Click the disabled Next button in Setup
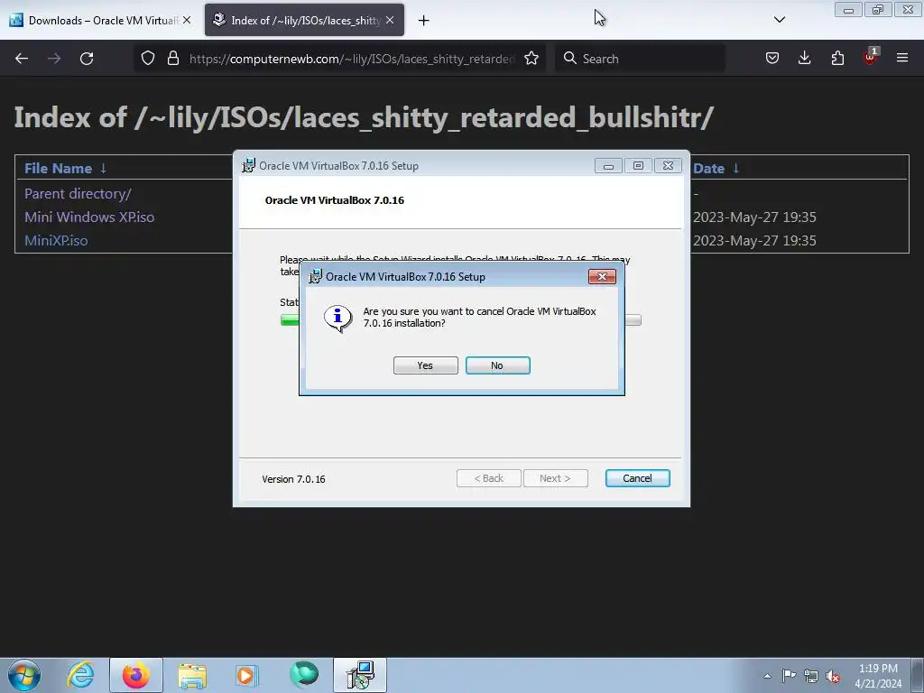Screen dimensions: 924x693 point(555,478)
